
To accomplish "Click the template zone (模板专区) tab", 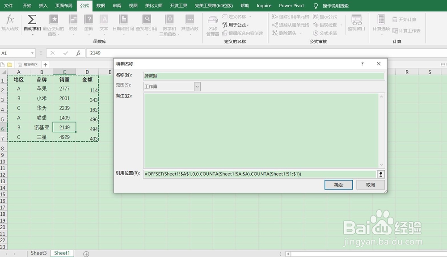I will point(28,65).
